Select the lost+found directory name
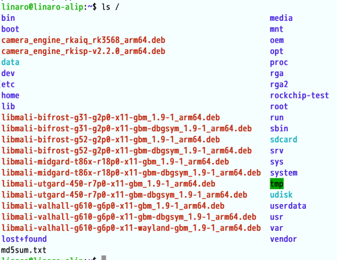Screen dimensions: 337x260 click(x=24, y=239)
